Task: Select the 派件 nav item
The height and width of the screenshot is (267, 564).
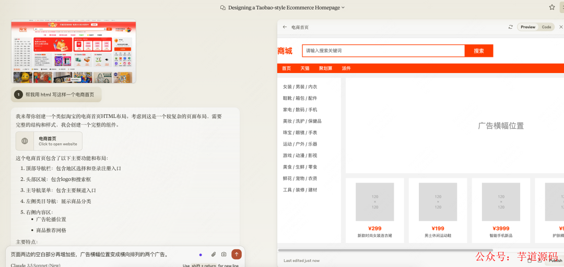Action: point(346,68)
